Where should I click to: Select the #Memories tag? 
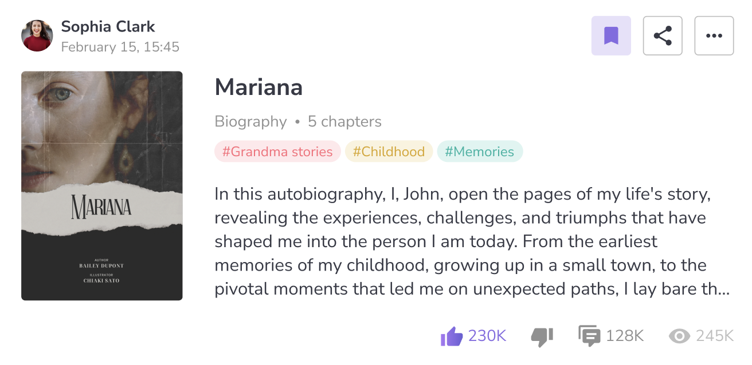479,152
